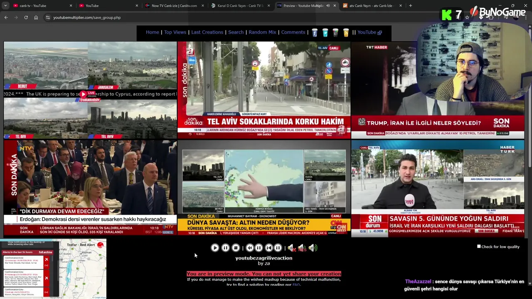Close the canlı tv - YouTube tab
The width and height of the screenshot is (532, 299).
coord(71,6)
